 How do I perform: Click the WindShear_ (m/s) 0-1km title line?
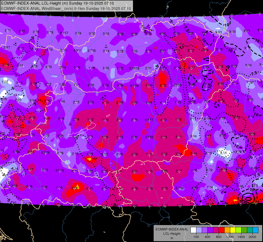click(x=66, y=9)
